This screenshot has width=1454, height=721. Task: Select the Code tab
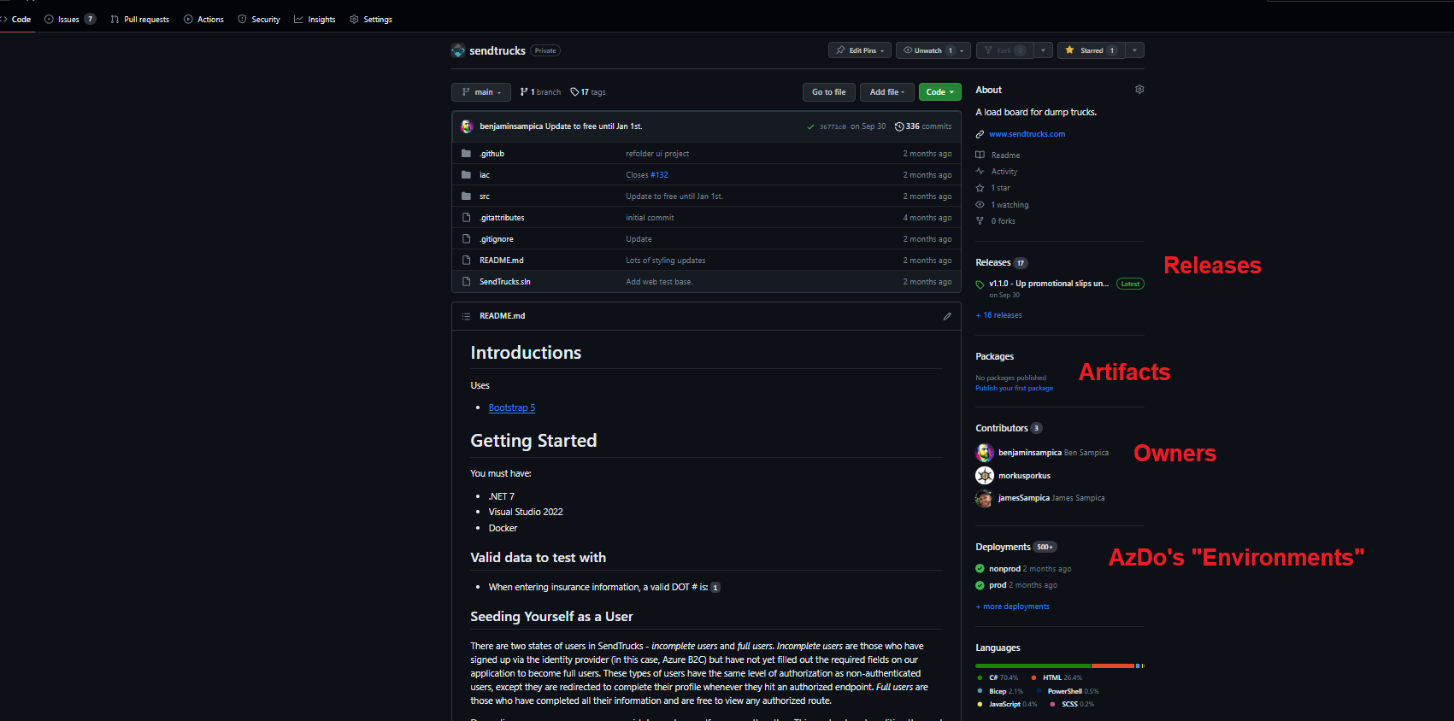[17, 19]
